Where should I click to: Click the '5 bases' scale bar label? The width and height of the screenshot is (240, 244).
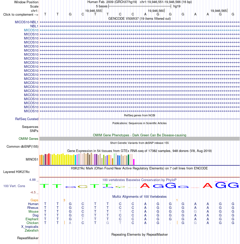pyautogui.click(x=102, y=6)
